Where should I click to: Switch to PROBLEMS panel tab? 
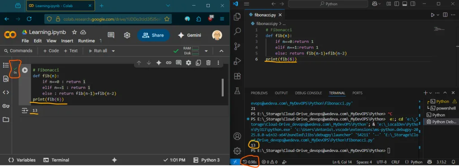pos(259,93)
